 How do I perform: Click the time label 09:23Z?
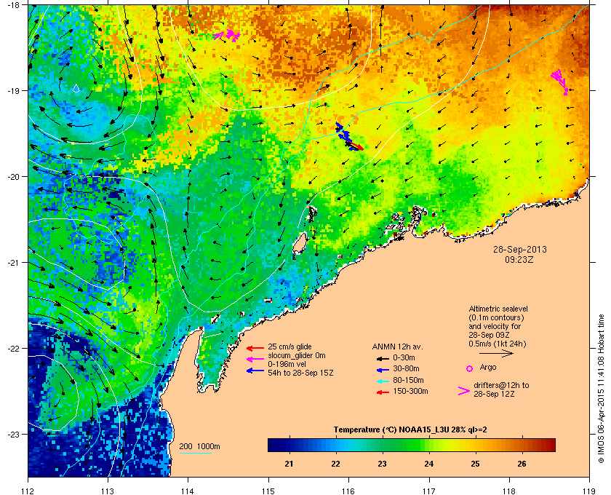coord(519,259)
